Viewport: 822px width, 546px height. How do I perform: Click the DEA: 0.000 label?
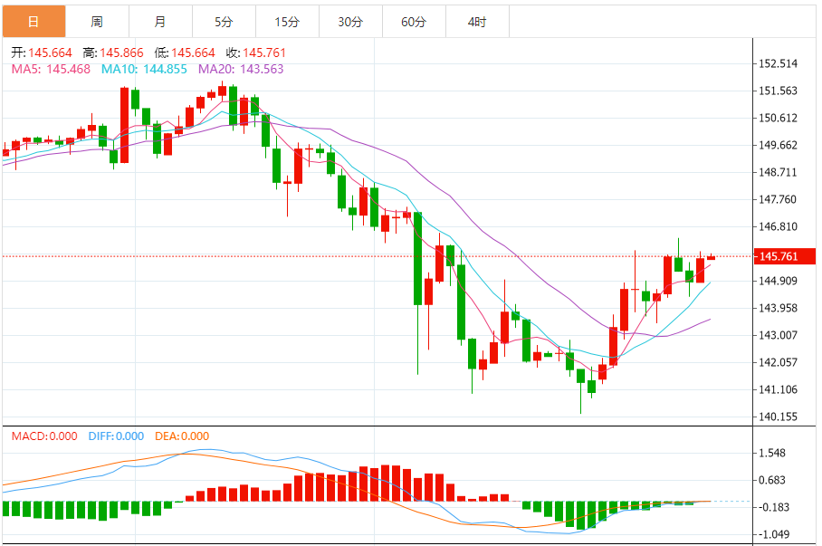[182, 436]
